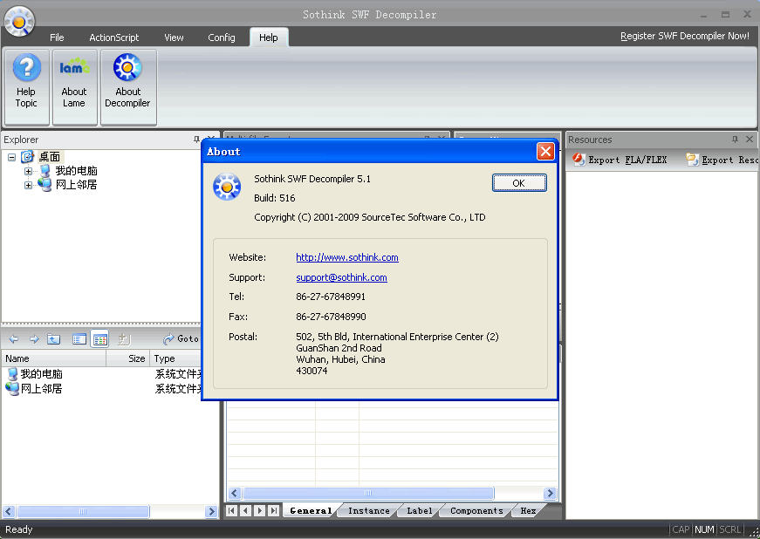The height and width of the screenshot is (539, 760).
Task: Switch to the Instance tab
Action: pyautogui.click(x=369, y=510)
